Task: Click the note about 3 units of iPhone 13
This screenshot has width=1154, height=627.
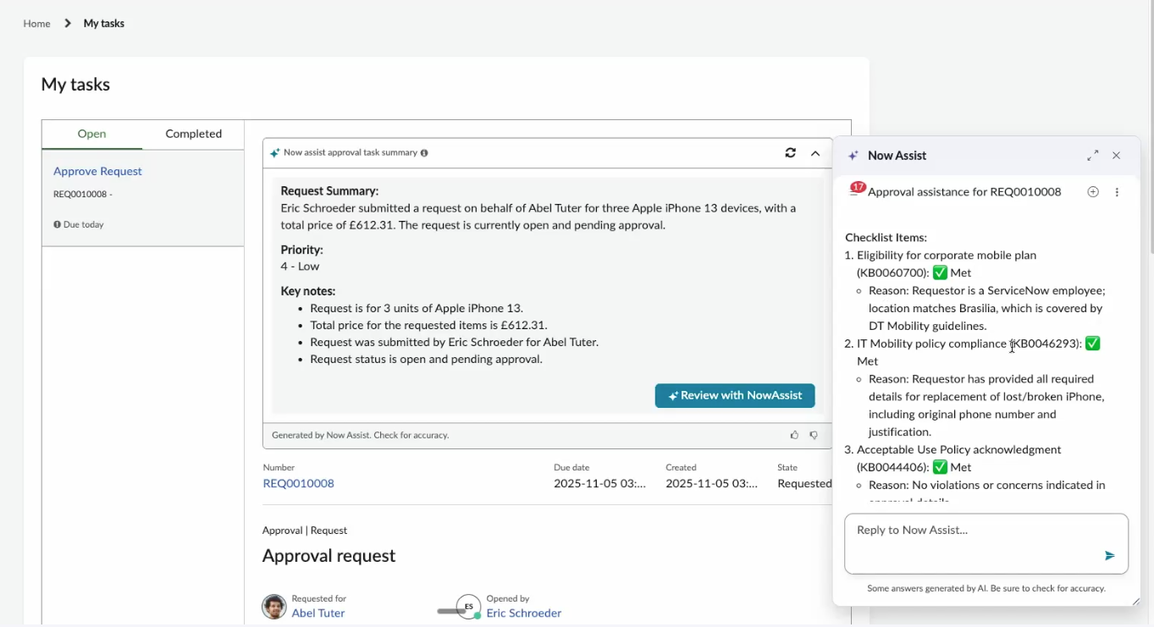Action: tap(417, 308)
